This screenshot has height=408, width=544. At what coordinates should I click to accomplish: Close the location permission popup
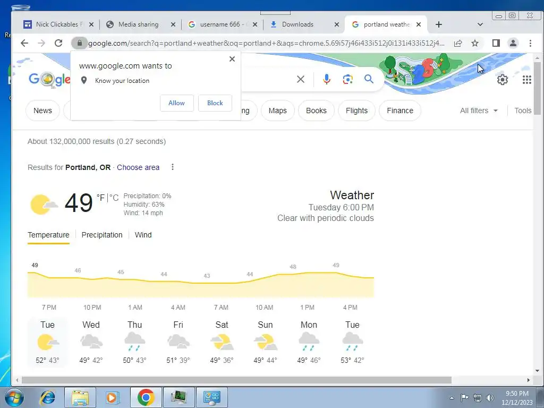pos(232,59)
